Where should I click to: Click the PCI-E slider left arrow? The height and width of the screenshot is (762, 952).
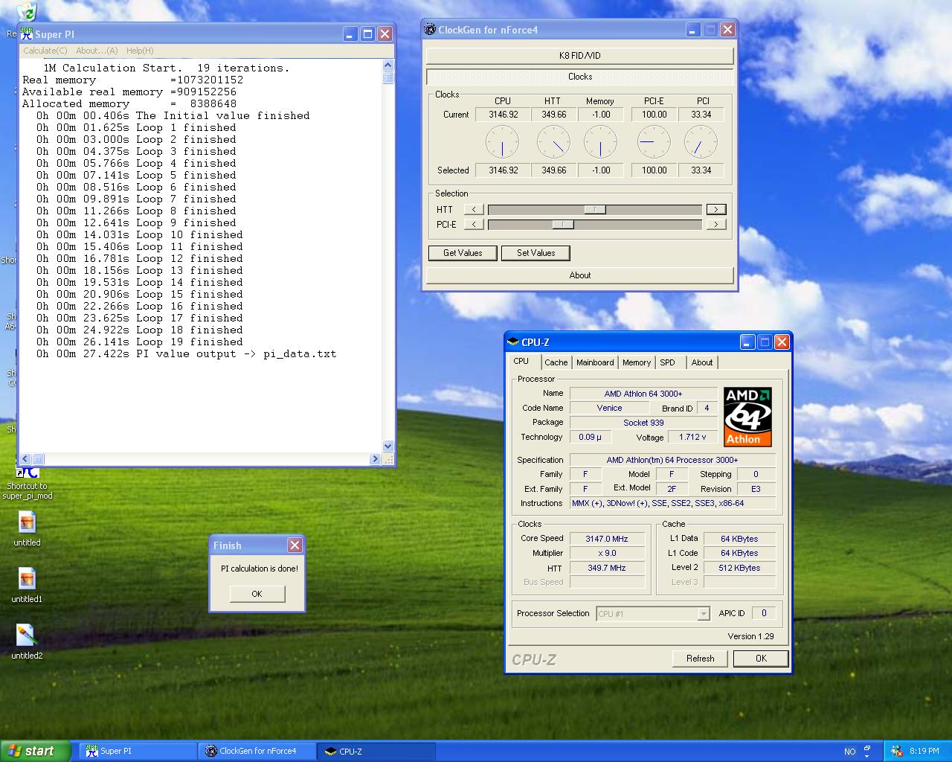[474, 225]
